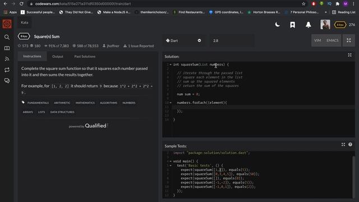This screenshot has width=359, height=202.
Task: Click the empty line inside forEach in editor
Action: (x=263, y=107)
